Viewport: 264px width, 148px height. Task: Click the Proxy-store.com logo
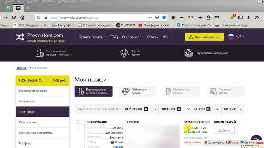pyautogui.click(x=41, y=37)
